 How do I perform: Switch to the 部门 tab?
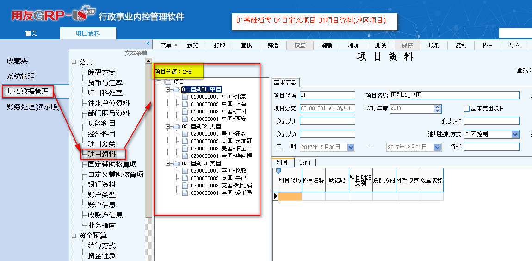pos(304,162)
